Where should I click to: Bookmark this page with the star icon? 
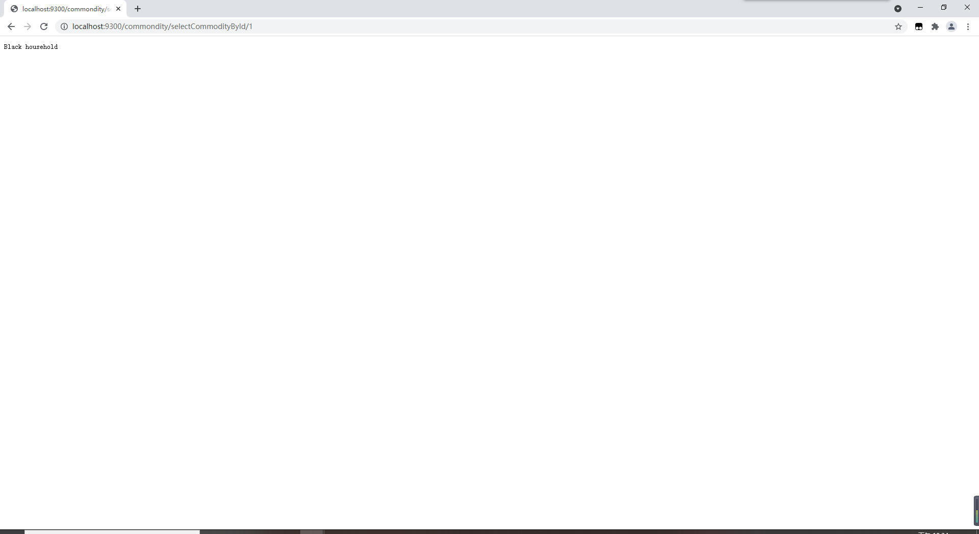tap(898, 26)
